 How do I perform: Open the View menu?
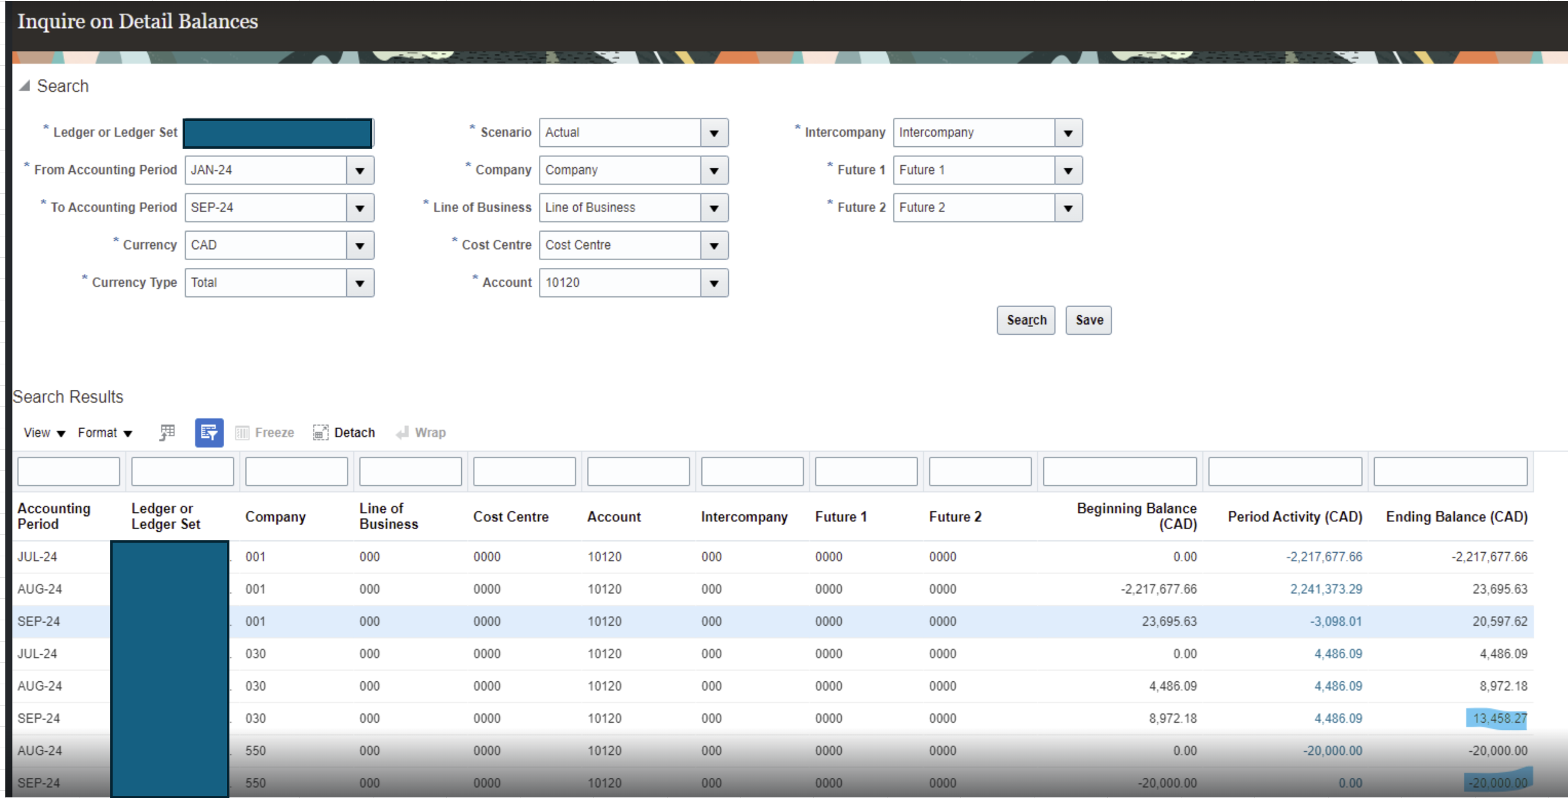44,432
